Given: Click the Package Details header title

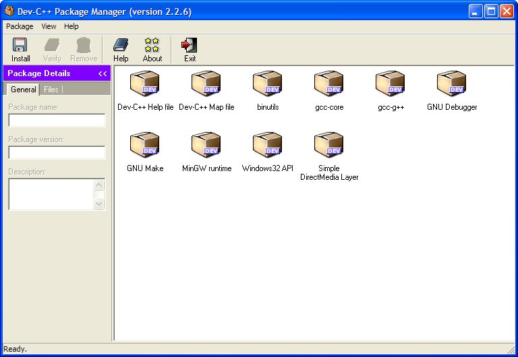Looking at the screenshot, I should pyautogui.click(x=39, y=73).
